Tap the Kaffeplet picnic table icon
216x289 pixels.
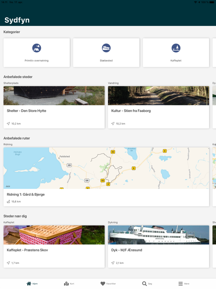tap(176, 48)
